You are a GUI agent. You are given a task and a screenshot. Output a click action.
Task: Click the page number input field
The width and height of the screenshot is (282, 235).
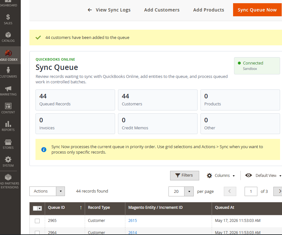pyautogui.click(x=251, y=191)
